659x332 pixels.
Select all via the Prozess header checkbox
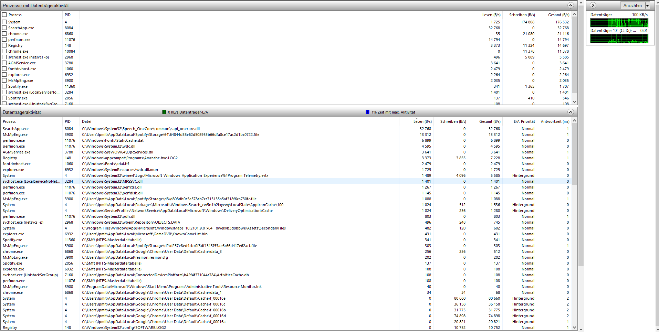pos(4,15)
